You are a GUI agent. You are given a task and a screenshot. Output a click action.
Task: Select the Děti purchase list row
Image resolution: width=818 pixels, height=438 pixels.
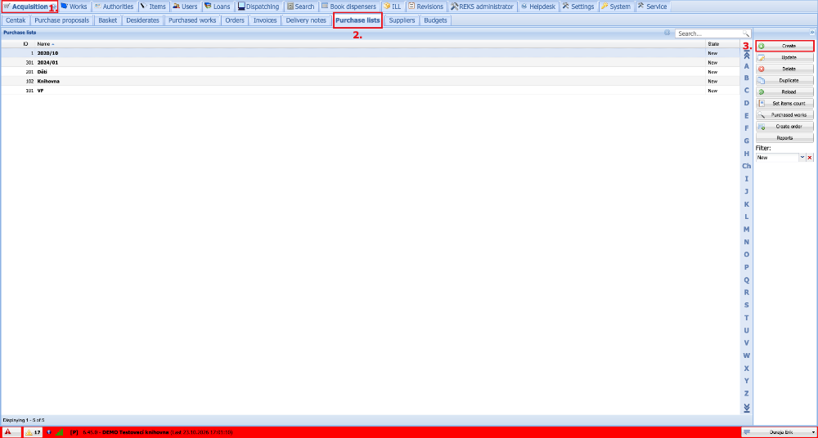pos(370,71)
